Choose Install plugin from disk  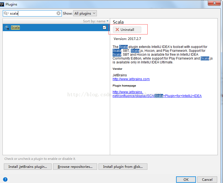tap(123, 167)
